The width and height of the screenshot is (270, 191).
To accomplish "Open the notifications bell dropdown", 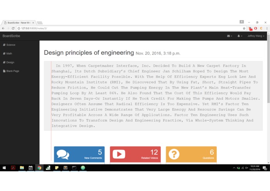I will tap(240, 36).
